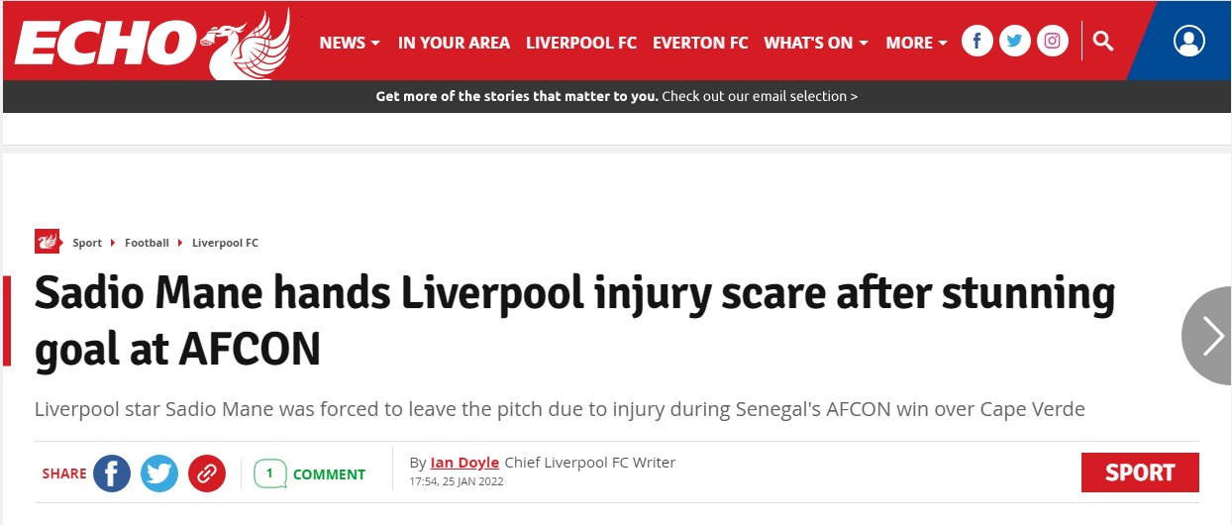
Task: Click the red SPORT button
Action: [x=1139, y=472]
